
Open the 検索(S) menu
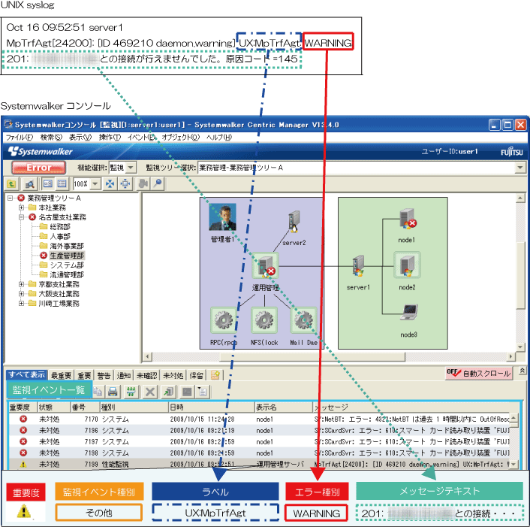coord(51,137)
